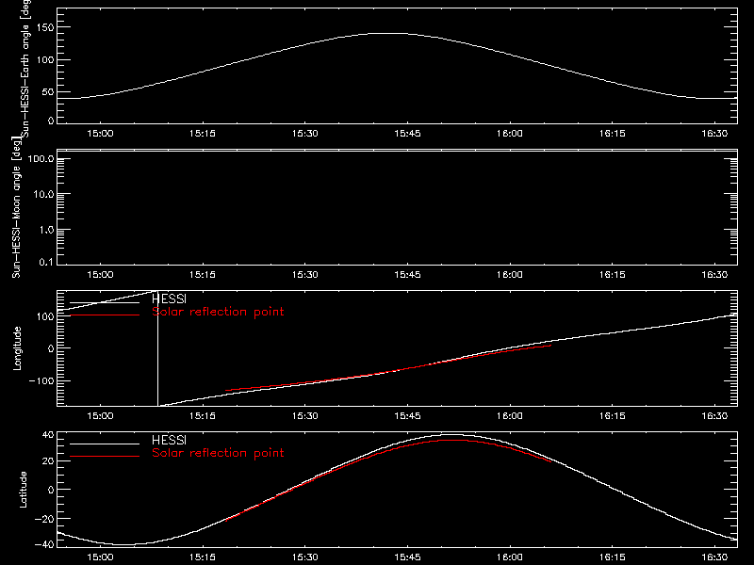Click the 100 tick label on Earth angle plot
The width and height of the screenshot is (754, 565).
[x=45, y=60]
